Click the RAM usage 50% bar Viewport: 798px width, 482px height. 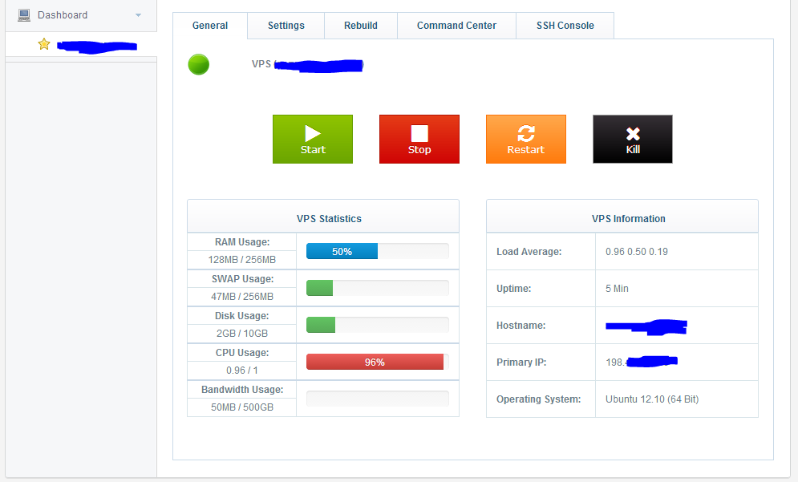click(378, 252)
